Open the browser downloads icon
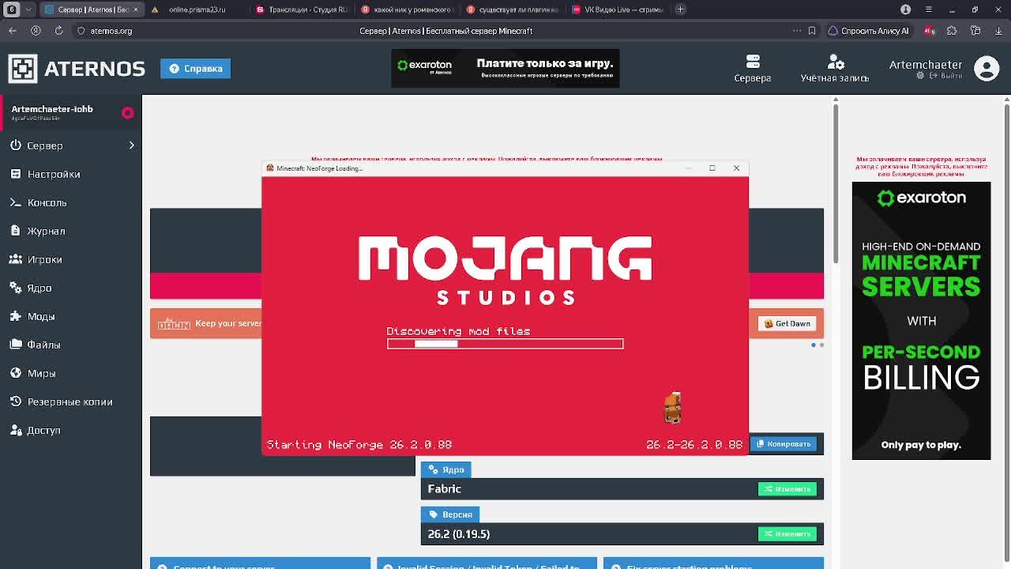The height and width of the screenshot is (569, 1011). click(x=998, y=31)
